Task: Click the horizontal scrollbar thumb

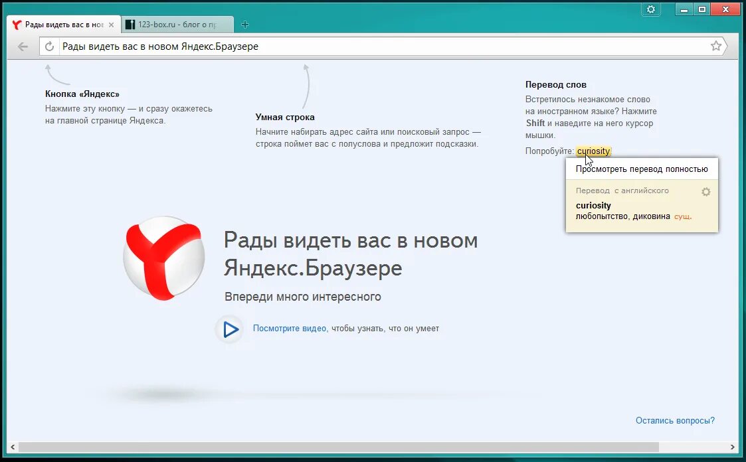Action: [x=338, y=447]
